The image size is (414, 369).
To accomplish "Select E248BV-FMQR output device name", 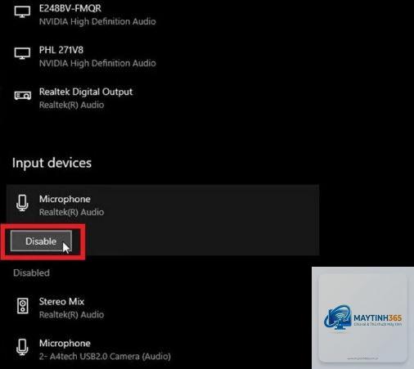I will 70,8.
